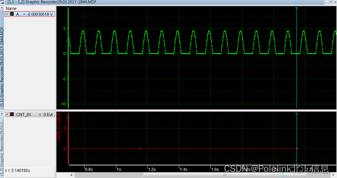Toggle the checkbox of the analog voltage signal
Image resolution: width=337 pixels, height=178 pixels.
(7, 14)
